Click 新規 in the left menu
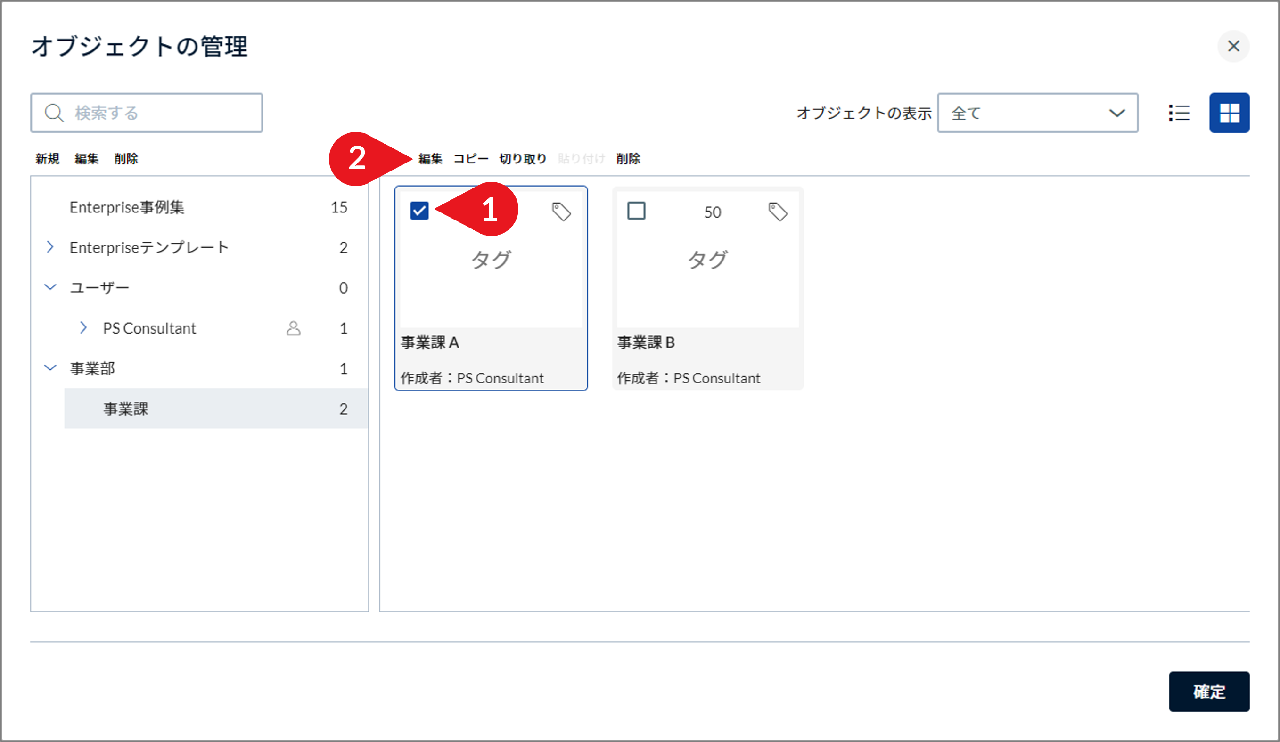1280x742 pixels. (x=47, y=158)
